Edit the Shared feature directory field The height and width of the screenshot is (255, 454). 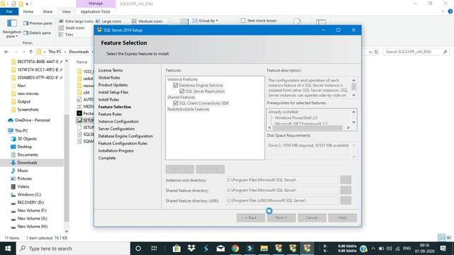282,191
